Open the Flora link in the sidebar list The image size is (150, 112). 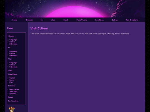pos(11,82)
